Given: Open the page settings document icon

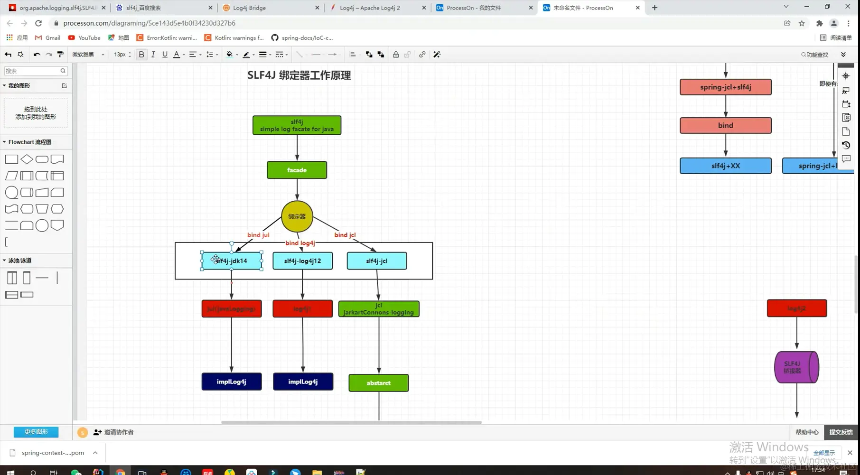Looking at the screenshot, I should point(846,131).
